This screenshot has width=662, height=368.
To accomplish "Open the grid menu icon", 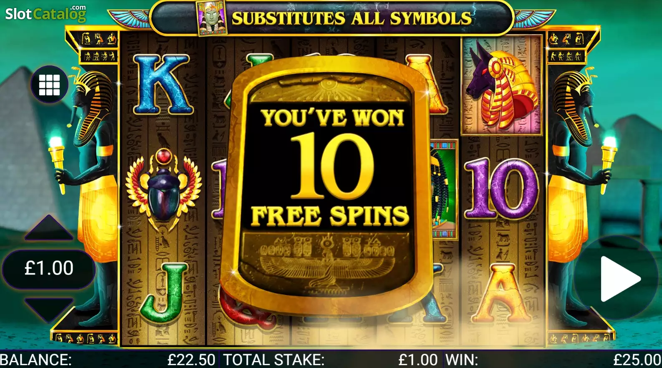I will (x=49, y=85).
